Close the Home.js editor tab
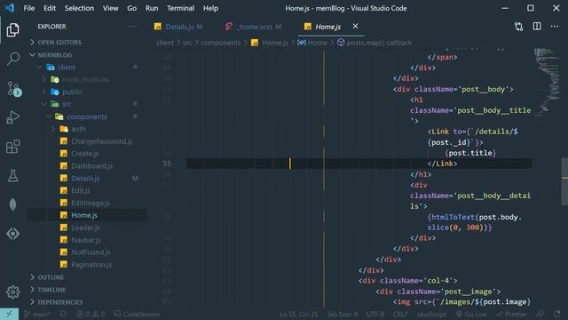The width and height of the screenshot is (568, 320). [x=355, y=26]
